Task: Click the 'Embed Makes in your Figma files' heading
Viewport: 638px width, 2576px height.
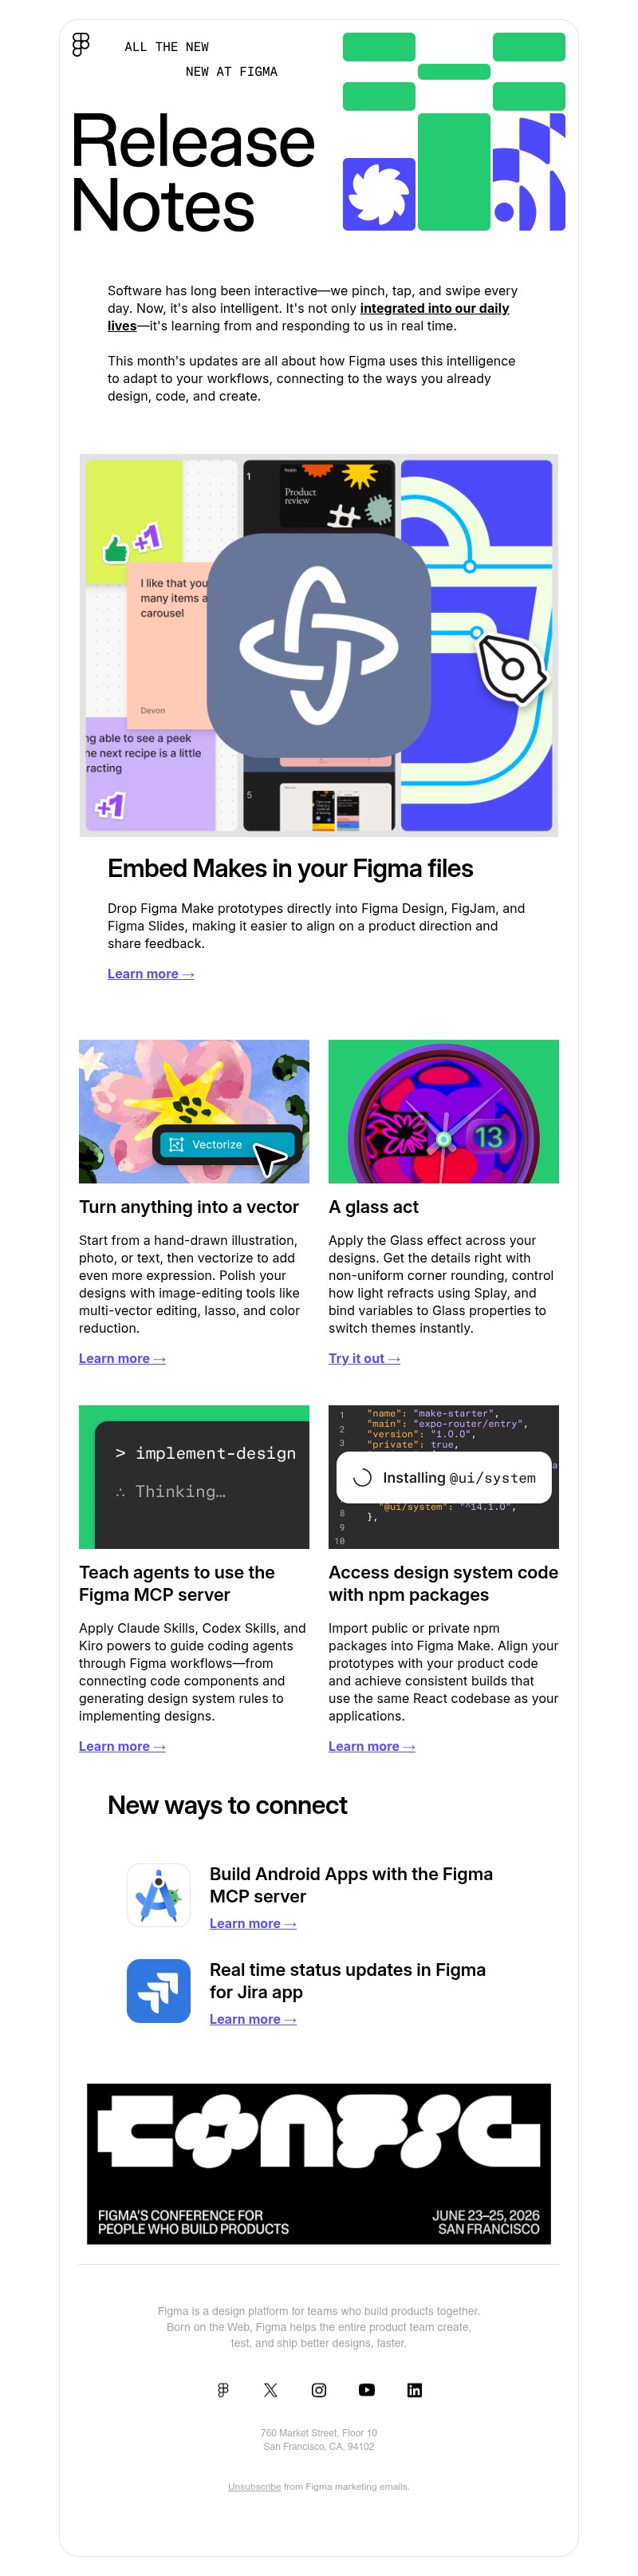Action: (290, 868)
